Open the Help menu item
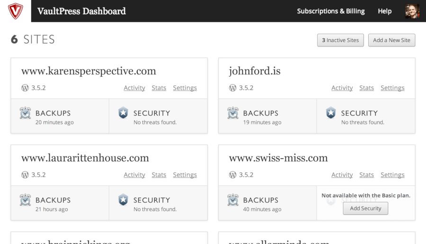Screen dimensions: 426x244 (384, 11)
